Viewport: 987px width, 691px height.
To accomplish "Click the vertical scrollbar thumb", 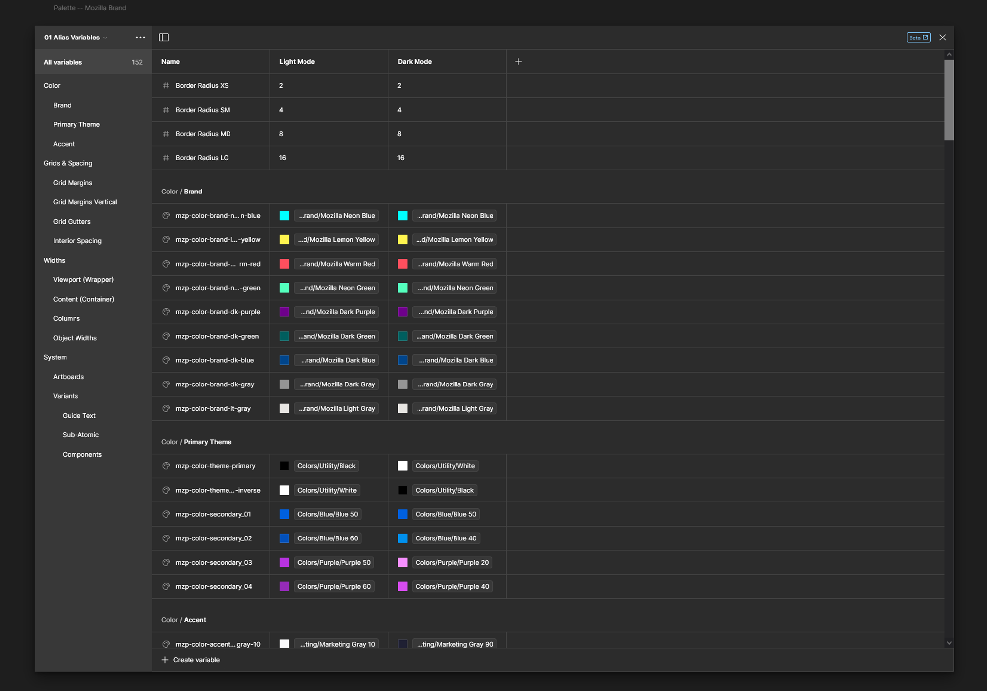I will click(x=949, y=100).
